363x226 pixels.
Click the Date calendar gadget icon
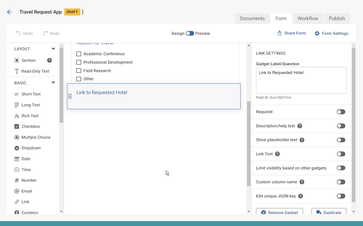click(17, 159)
